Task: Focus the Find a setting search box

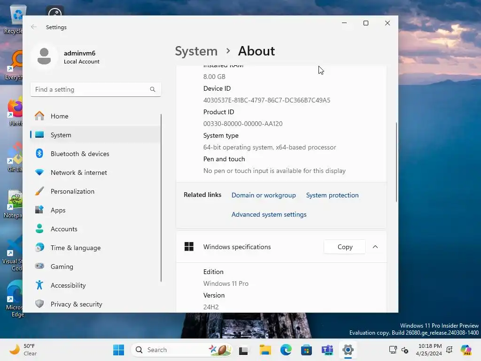Action: [95, 89]
